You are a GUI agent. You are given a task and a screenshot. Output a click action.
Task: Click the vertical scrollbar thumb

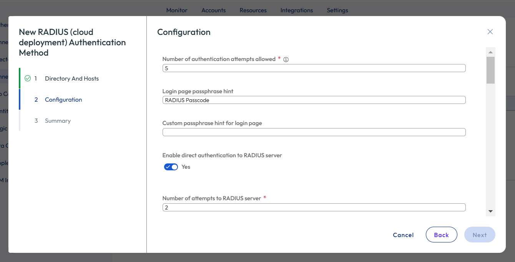tap(490, 70)
